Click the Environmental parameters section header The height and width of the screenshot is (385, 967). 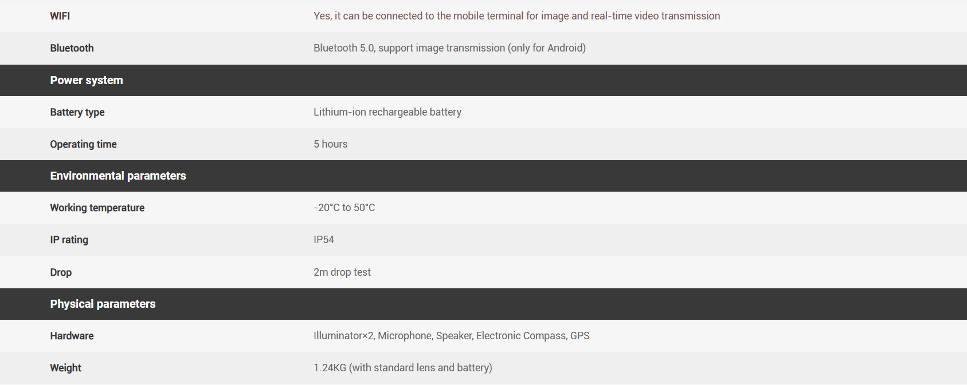118,176
